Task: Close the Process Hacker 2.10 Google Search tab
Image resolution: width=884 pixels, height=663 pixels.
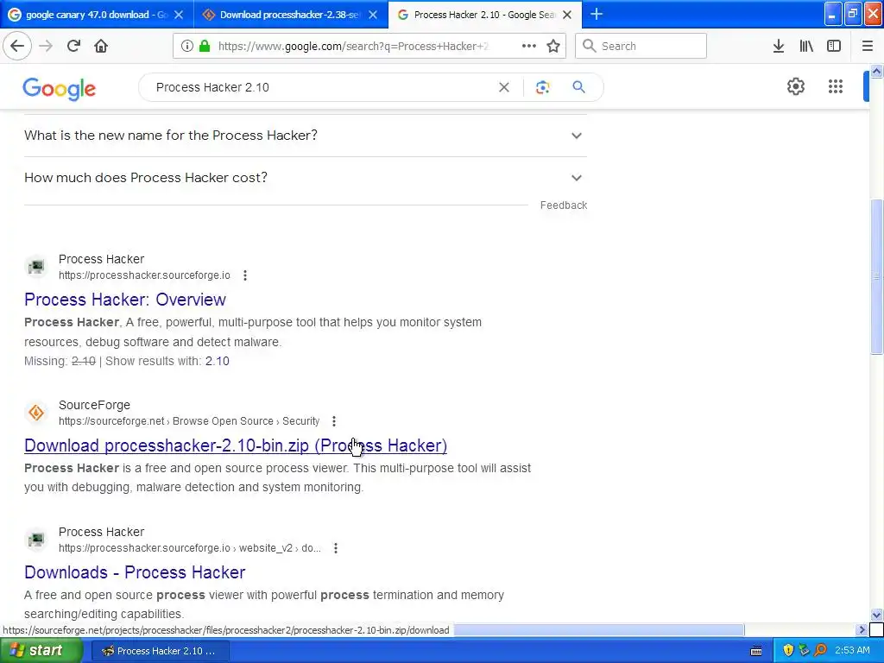Action: coord(567,15)
